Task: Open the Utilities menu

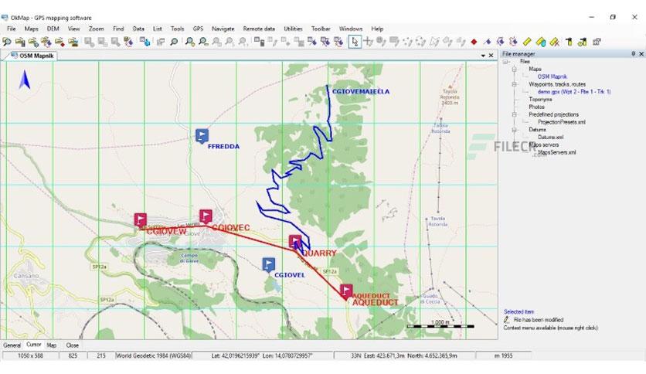Action: tap(293, 29)
